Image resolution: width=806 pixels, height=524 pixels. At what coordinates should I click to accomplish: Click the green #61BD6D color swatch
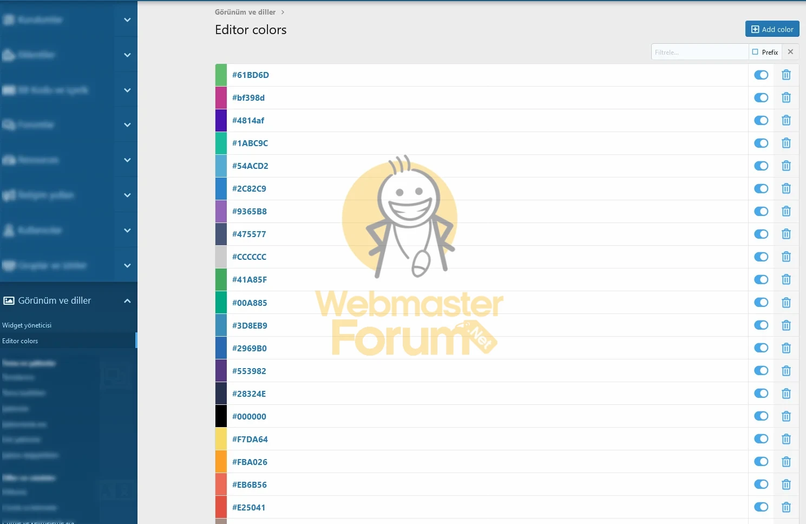click(221, 75)
